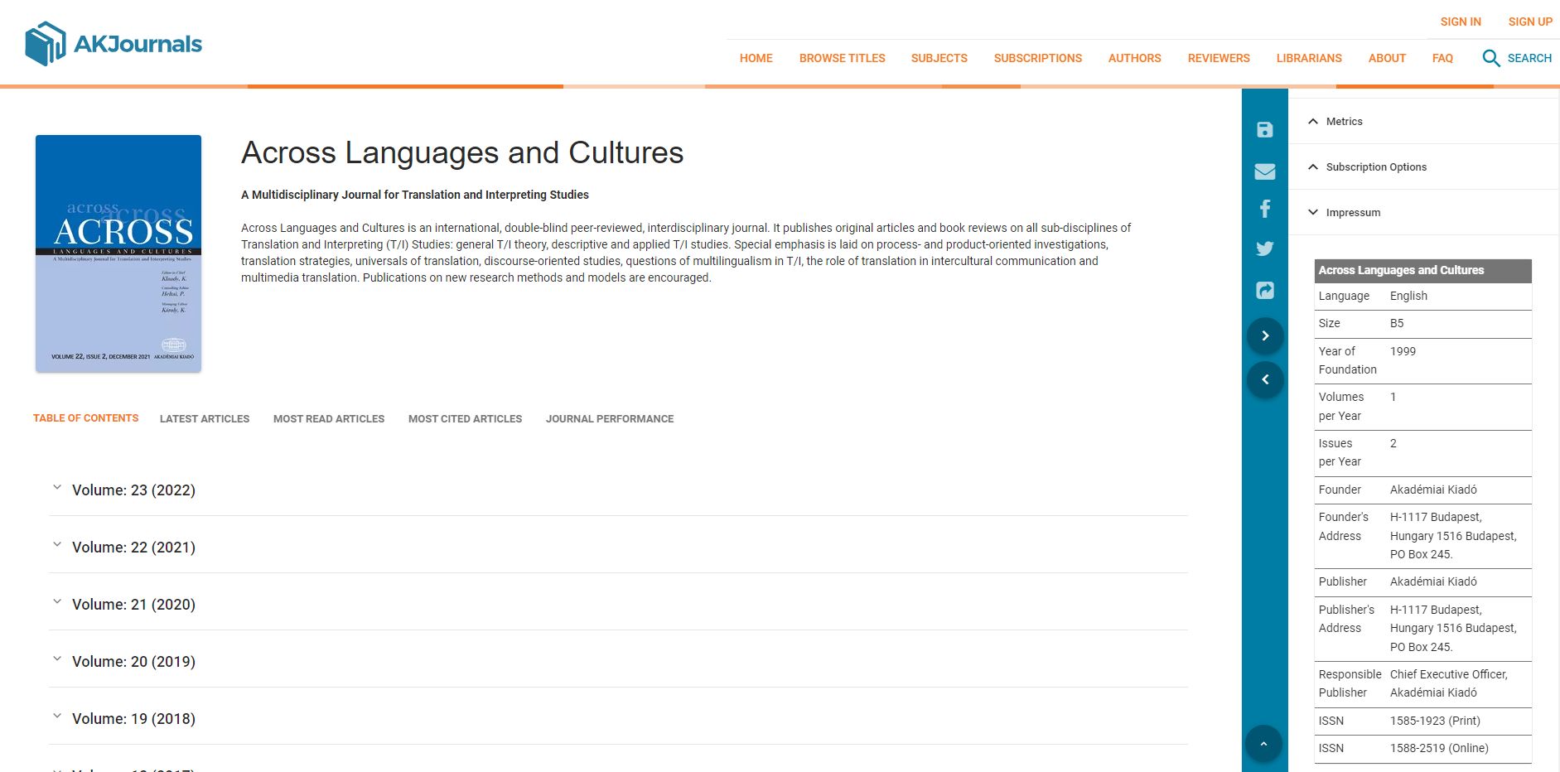Click the journal cover thumbnail
The image size is (1560, 772).
(118, 253)
